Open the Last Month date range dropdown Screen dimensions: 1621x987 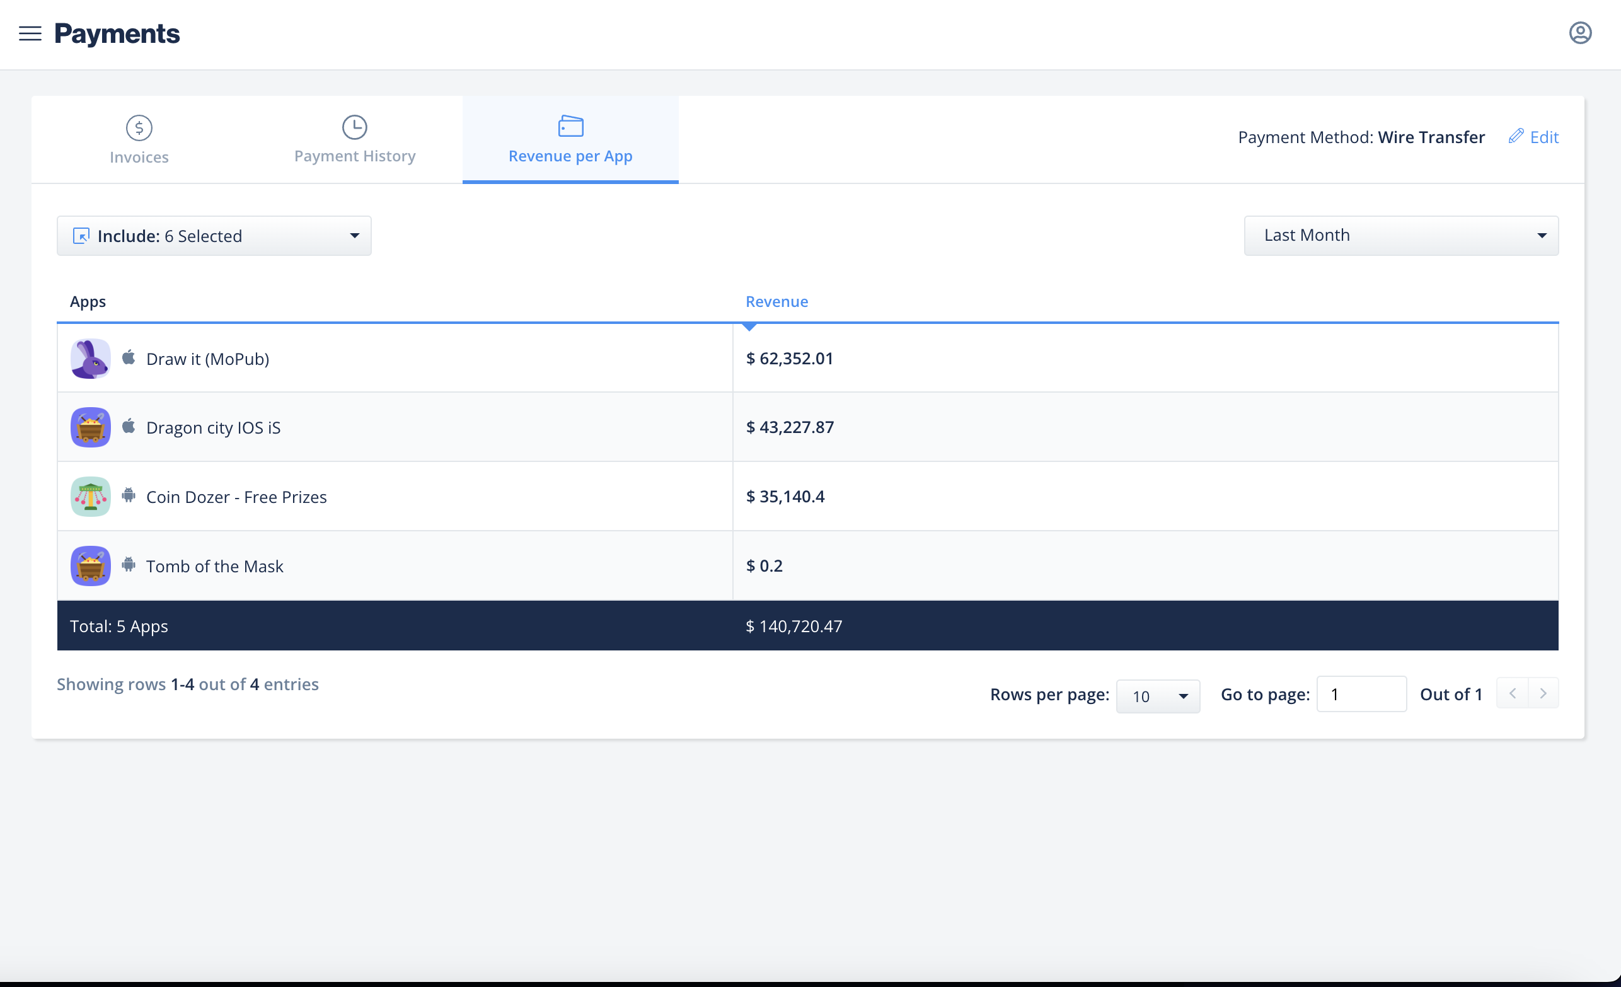tap(1401, 236)
